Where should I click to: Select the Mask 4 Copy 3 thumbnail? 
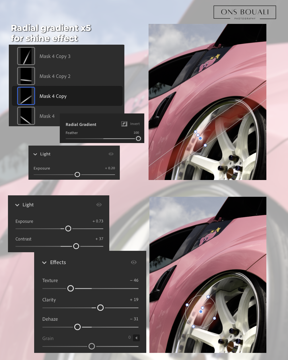(x=26, y=56)
